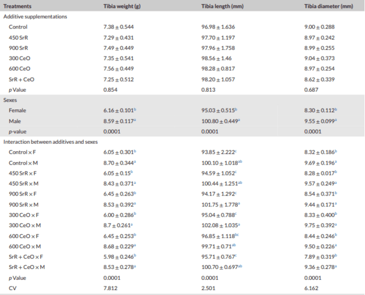Click the 102.08 ± 1.035 length value
The width and height of the screenshot is (365, 295).
click(x=220, y=225)
